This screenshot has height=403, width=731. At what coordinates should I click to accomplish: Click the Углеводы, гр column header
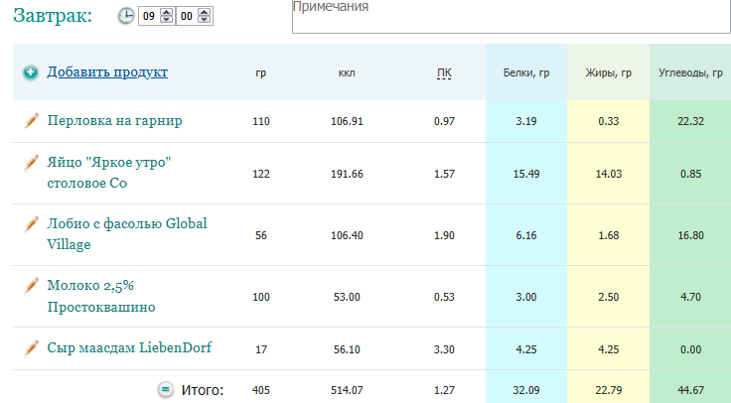pos(690,72)
